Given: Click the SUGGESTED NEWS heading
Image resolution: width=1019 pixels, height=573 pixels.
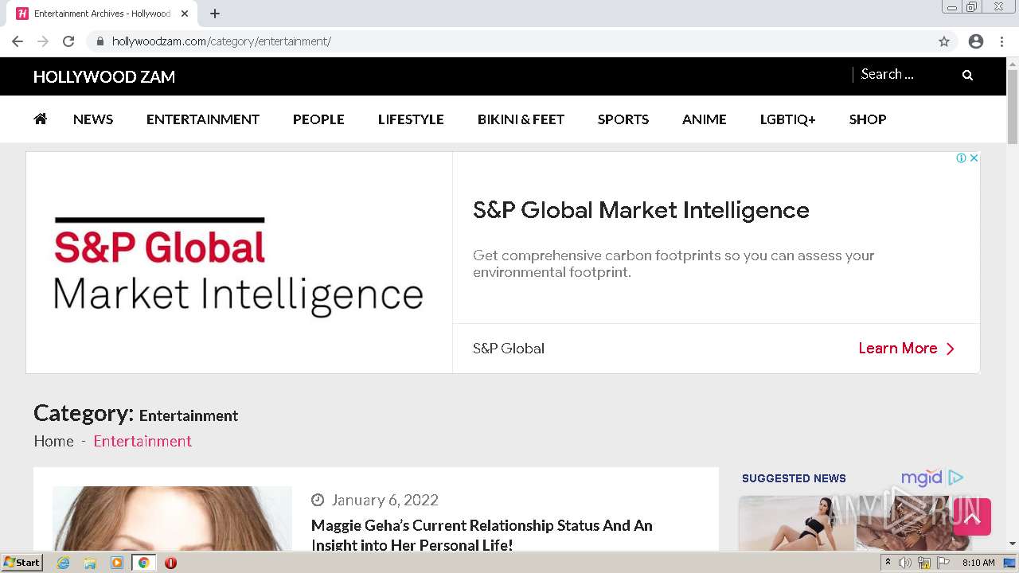Looking at the screenshot, I should (x=794, y=478).
